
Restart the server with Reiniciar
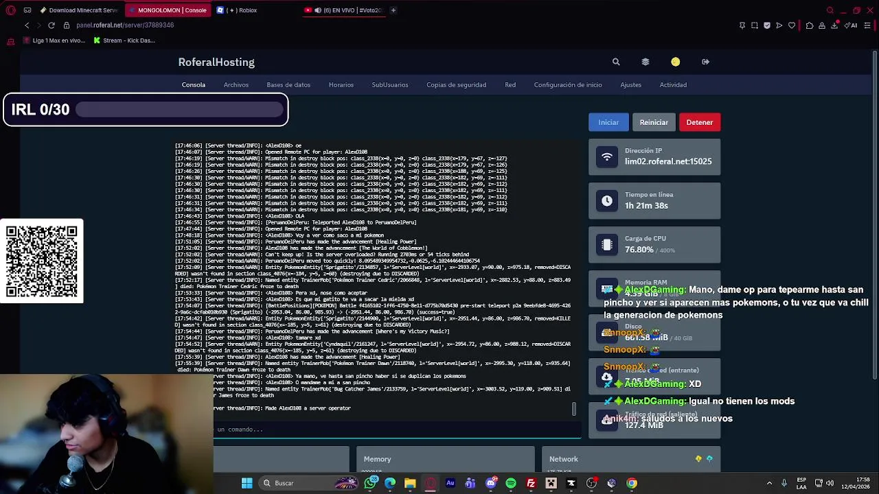[654, 122]
